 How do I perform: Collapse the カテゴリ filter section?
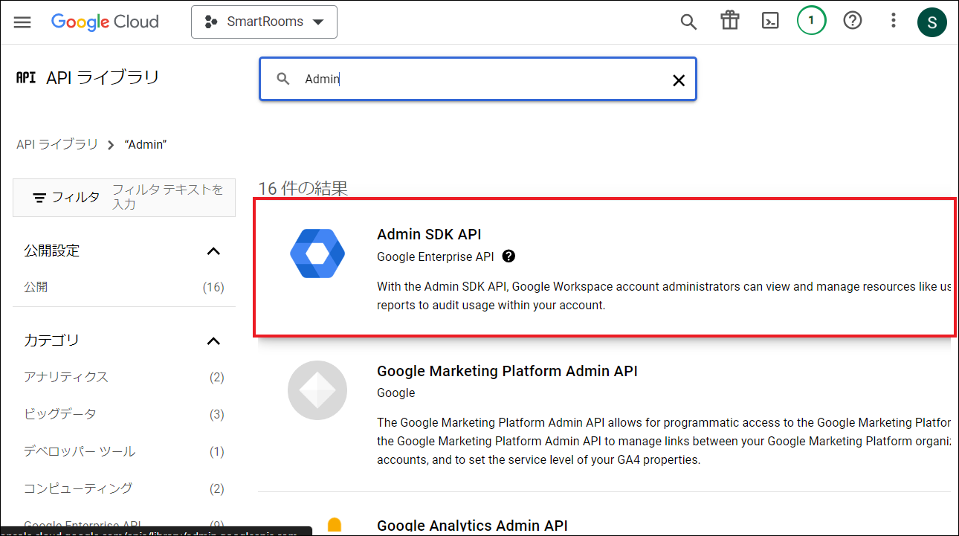213,341
